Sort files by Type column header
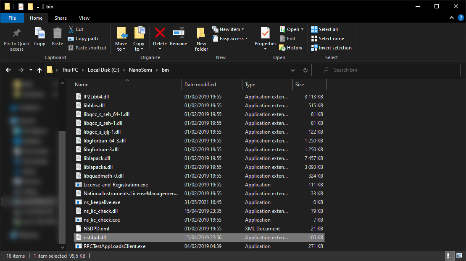Viewport: 466px width, 261px height. point(268,85)
